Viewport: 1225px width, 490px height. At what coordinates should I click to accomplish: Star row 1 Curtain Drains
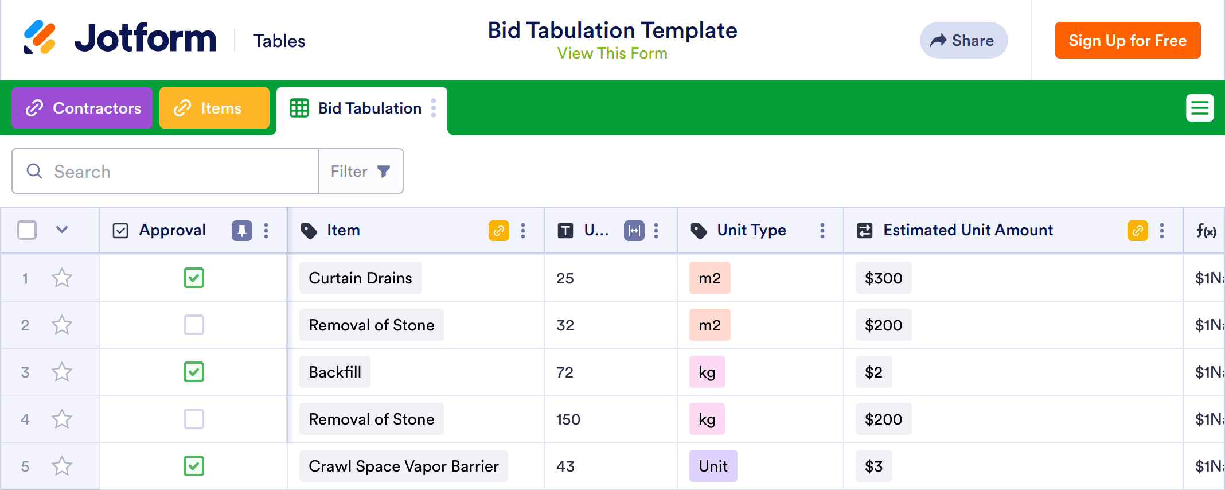pos(62,278)
